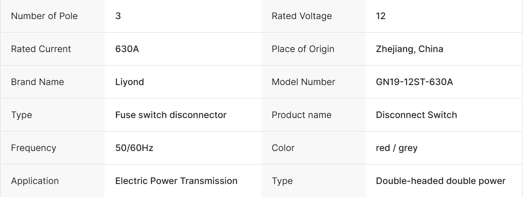This screenshot has width=526, height=197.
Task: Select the "Color" attribute label
Action: point(283,148)
